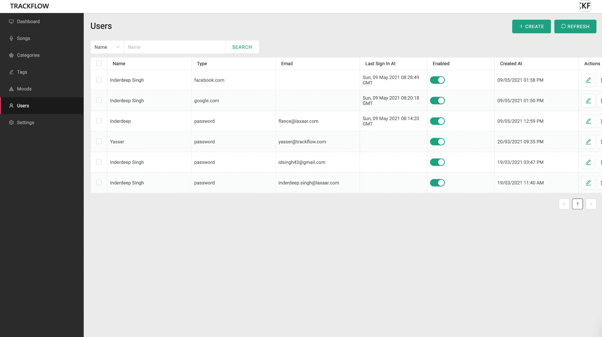Screen dimensions: 602x337
Task: Edit the facebook.com Inderdeep Singh user
Action: (588, 80)
